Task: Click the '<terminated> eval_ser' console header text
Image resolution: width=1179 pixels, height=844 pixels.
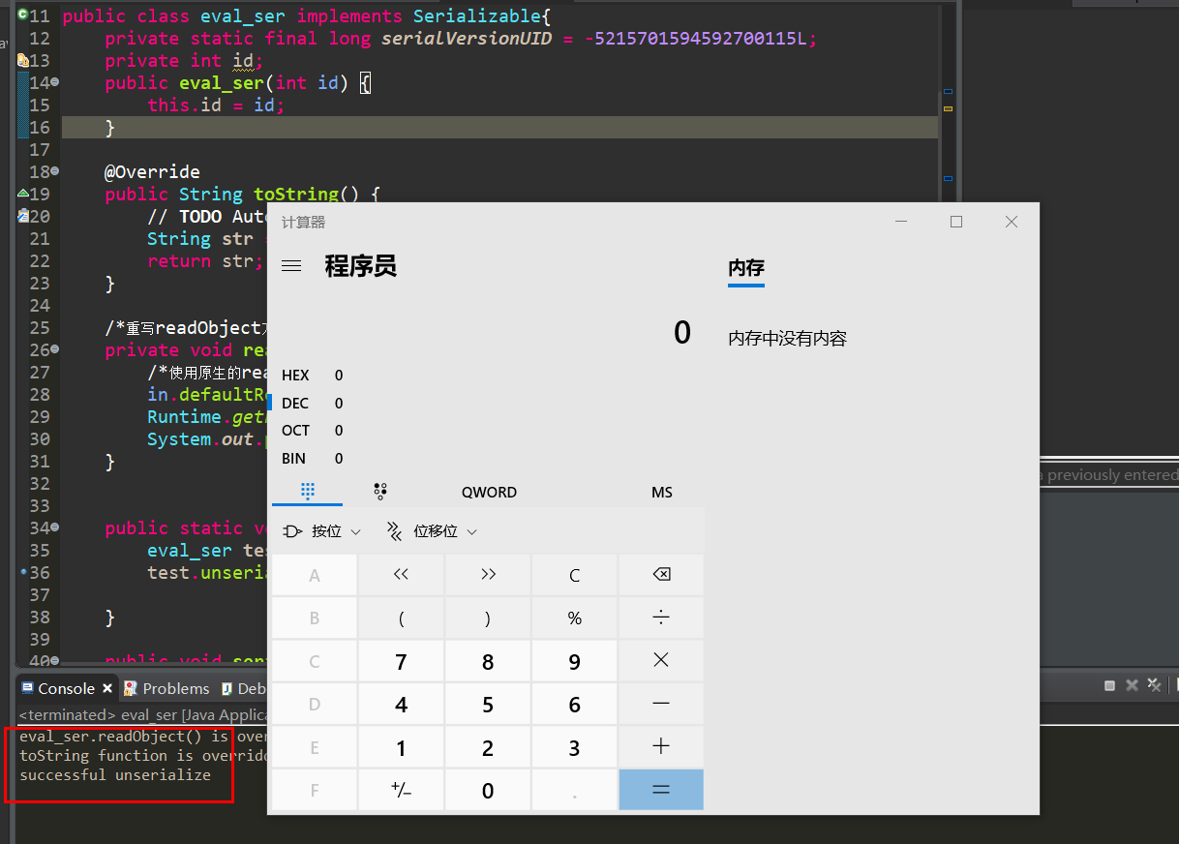Action: coord(142,714)
